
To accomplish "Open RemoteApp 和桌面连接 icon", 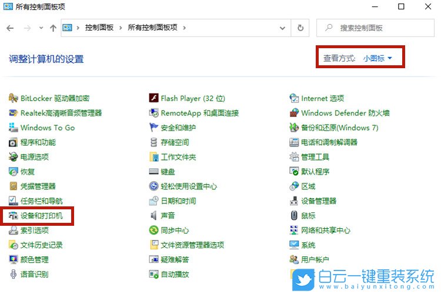I will tap(153, 113).
